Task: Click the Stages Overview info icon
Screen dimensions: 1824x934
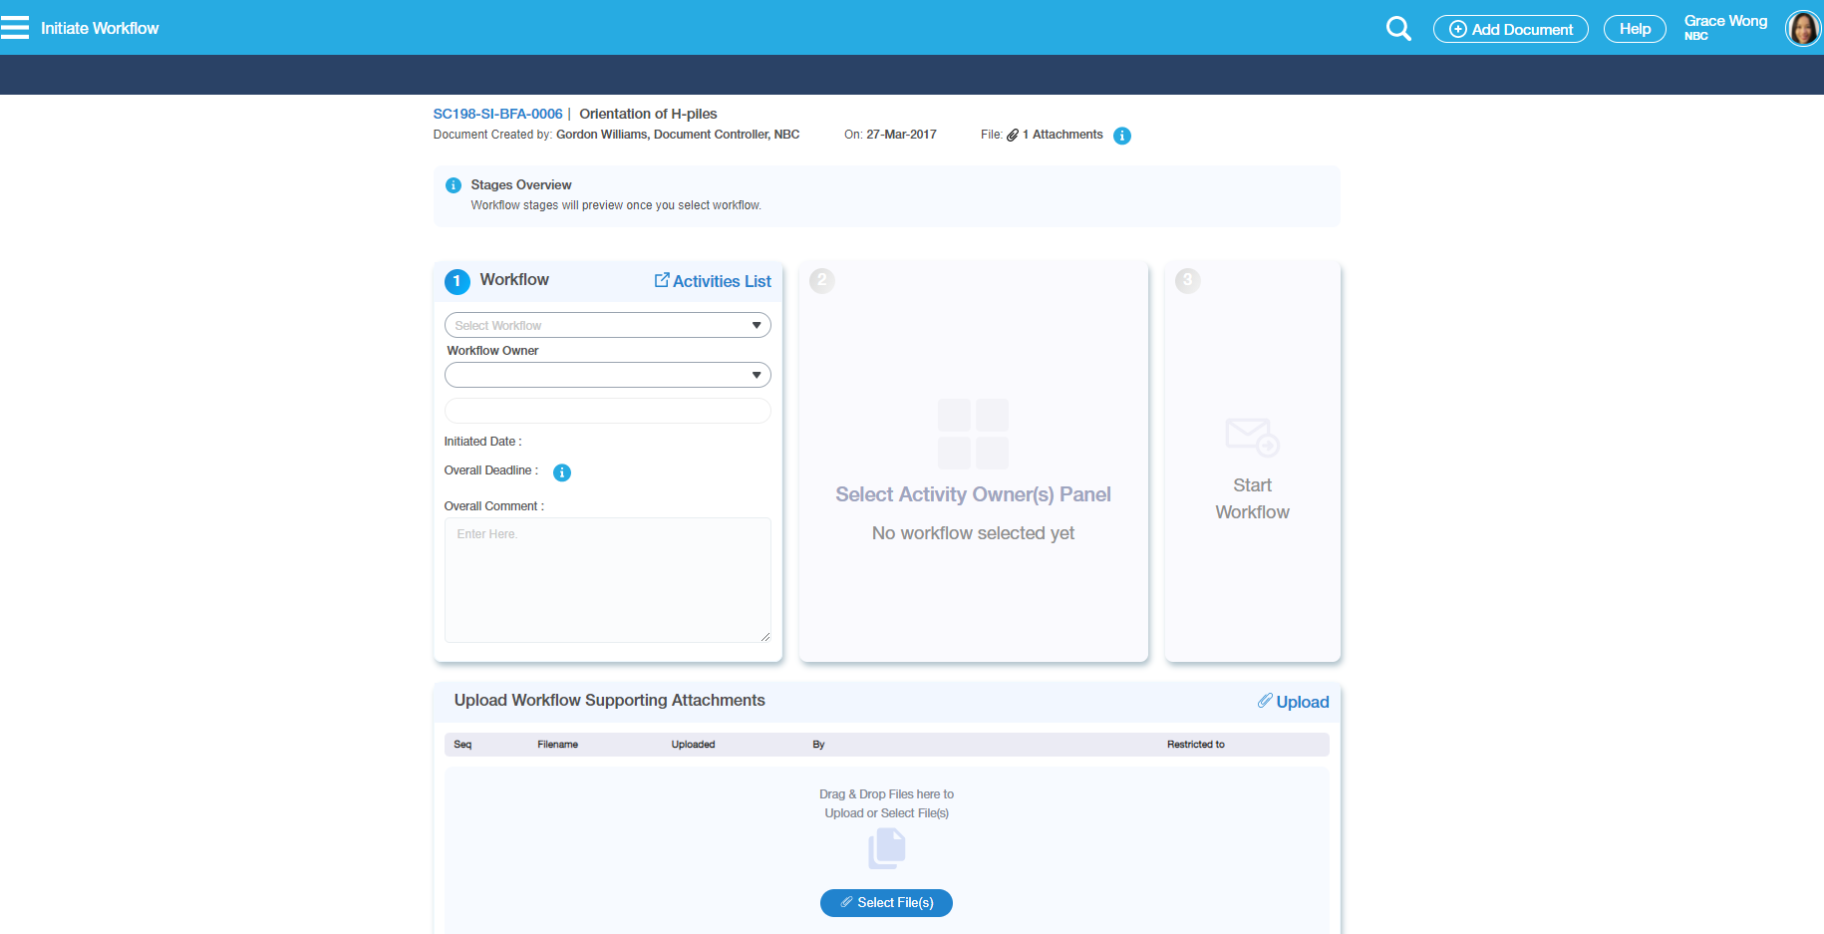Action: [x=454, y=185]
